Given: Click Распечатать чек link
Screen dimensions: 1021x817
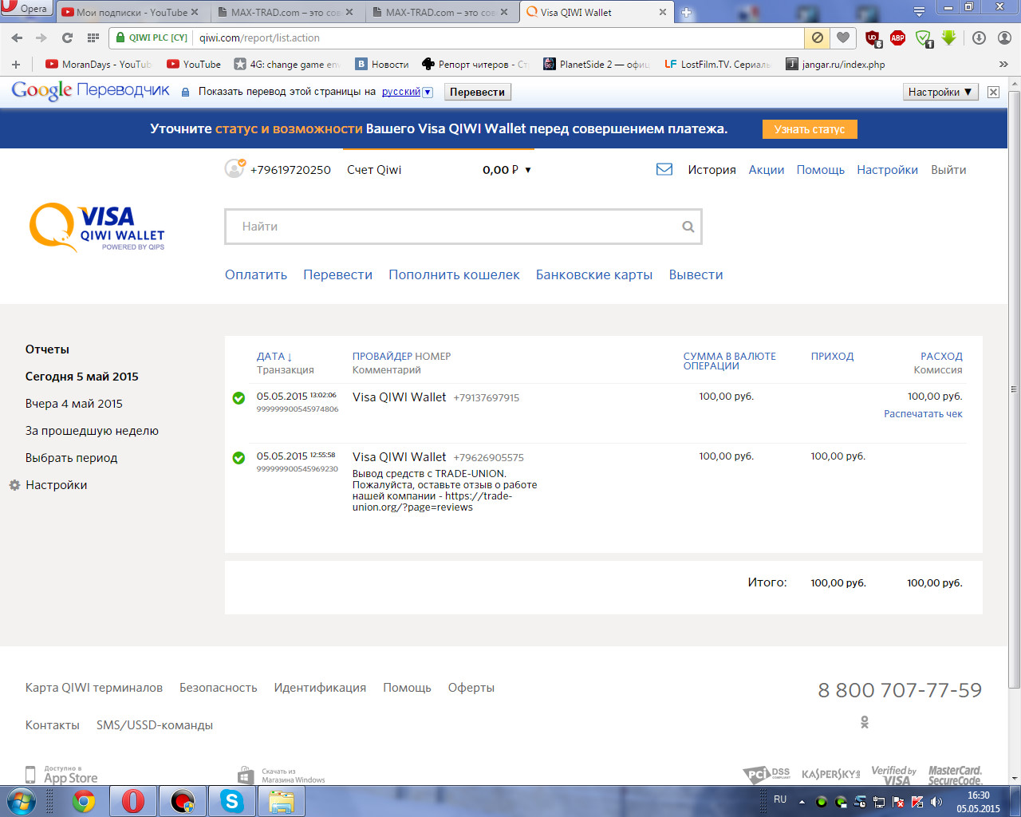Looking at the screenshot, I should (x=923, y=414).
